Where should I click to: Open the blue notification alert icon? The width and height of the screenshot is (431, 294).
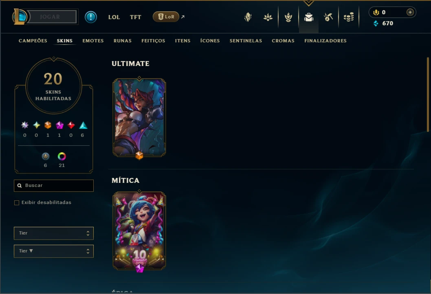click(91, 17)
